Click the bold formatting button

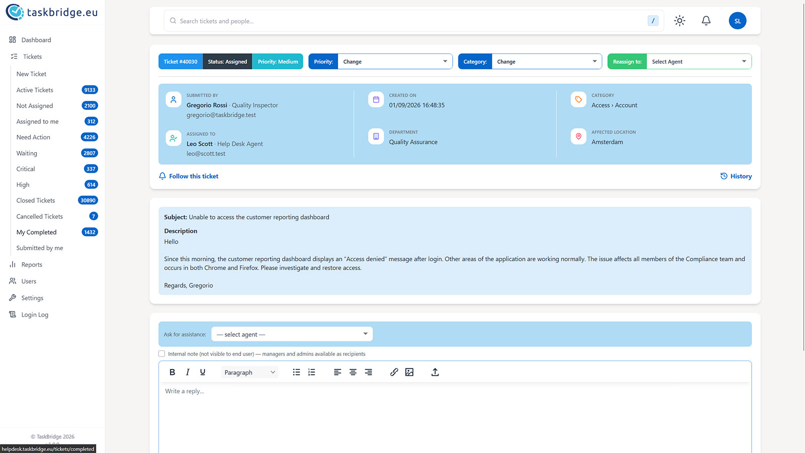coord(172,372)
